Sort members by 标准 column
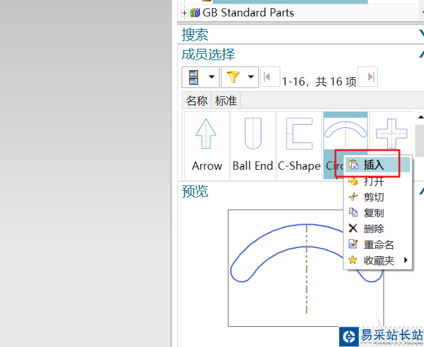The height and width of the screenshot is (347, 424). (x=226, y=101)
